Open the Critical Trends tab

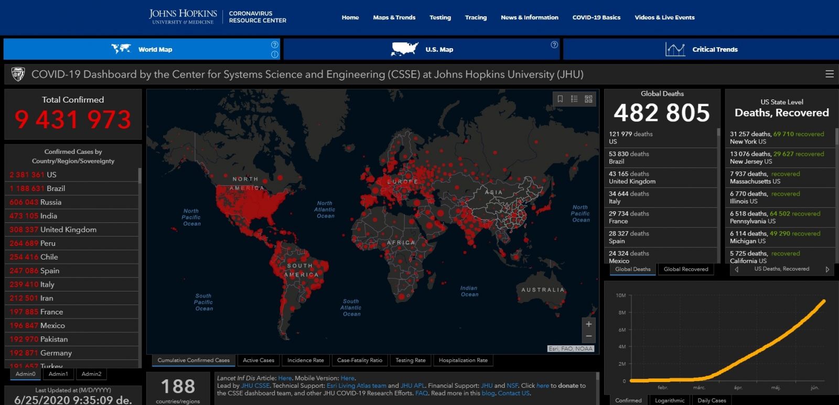point(701,49)
